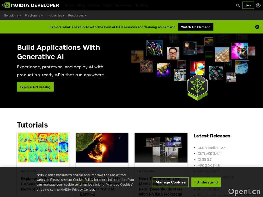Open the Manage Cookies settings
The width and height of the screenshot is (263, 197).
coord(170,182)
